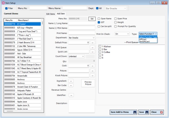Click the ellipsis button beside Print Queue
Screen dimensions: 169x118
coord(93,47)
